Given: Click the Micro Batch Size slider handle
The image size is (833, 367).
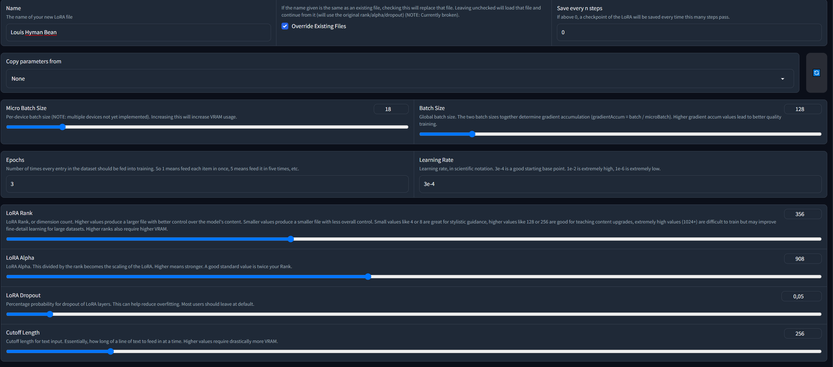Looking at the screenshot, I should [62, 127].
